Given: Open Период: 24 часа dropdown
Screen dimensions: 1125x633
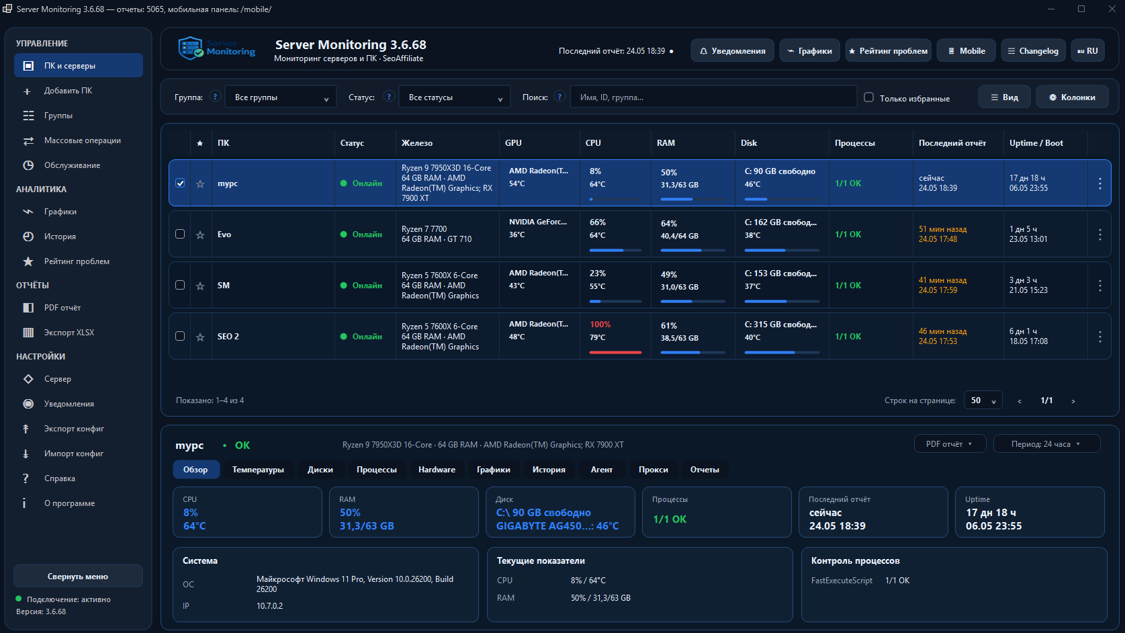Looking at the screenshot, I should tap(1046, 444).
